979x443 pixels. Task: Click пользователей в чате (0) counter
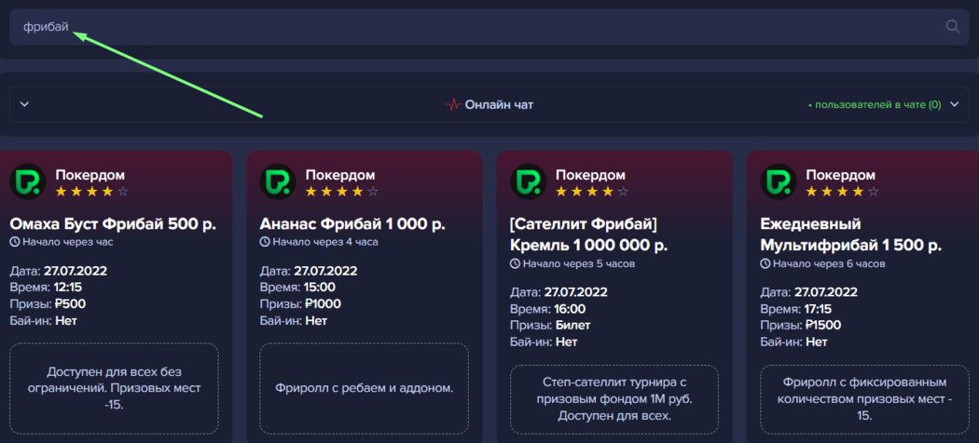tap(875, 104)
